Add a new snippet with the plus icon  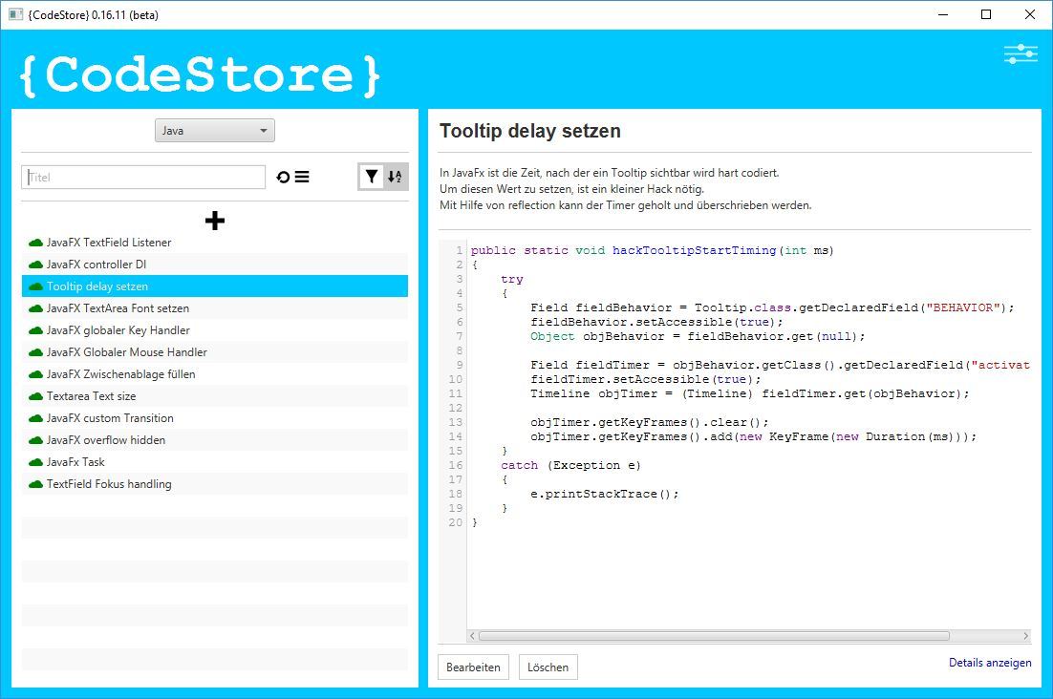214,221
